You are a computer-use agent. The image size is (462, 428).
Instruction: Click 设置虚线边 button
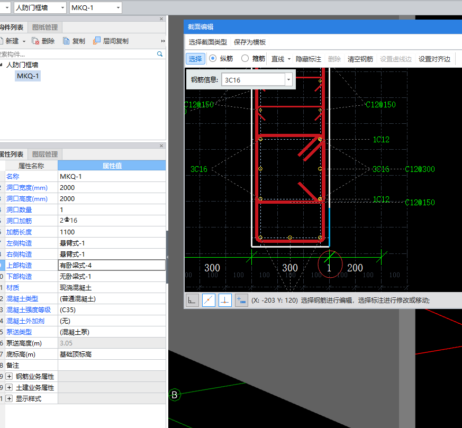tap(396, 59)
